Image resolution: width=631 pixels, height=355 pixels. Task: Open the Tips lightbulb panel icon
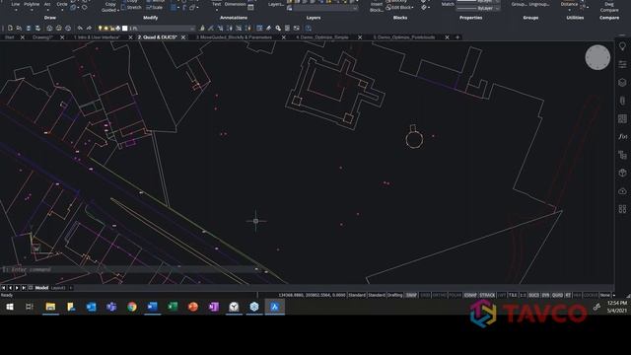[622, 46]
